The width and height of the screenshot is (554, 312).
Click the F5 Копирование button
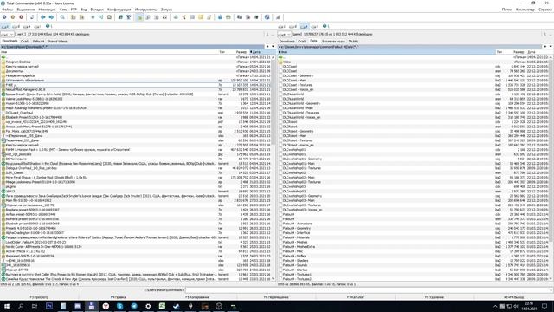197,297
